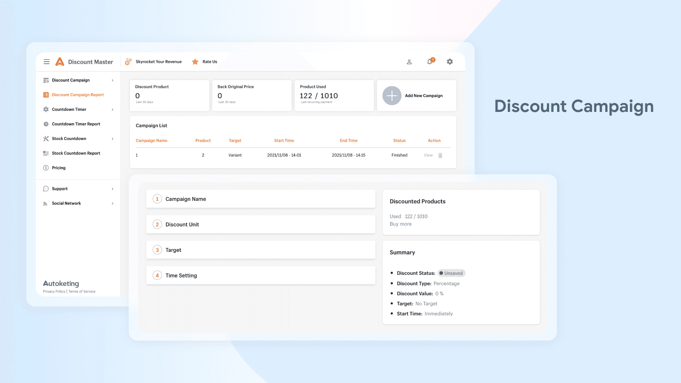The width and height of the screenshot is (681, 383).
Task: Open Discount Campaign in sidebar
Action: (x=71, y=80)
